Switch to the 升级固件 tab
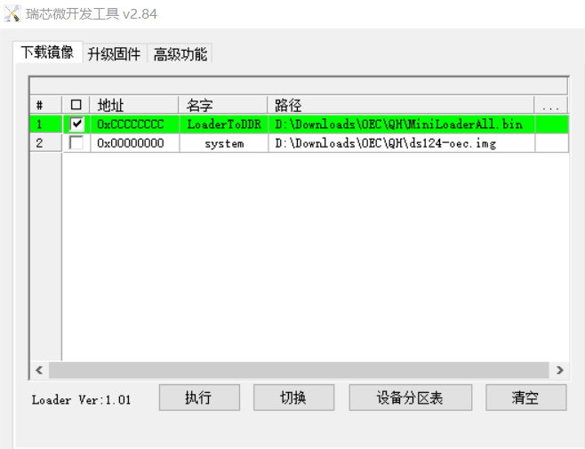 click(x=113, y=54)
